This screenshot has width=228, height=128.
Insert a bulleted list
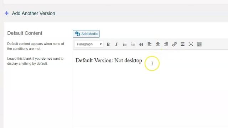pyautogui.click(x=125, y=44)
